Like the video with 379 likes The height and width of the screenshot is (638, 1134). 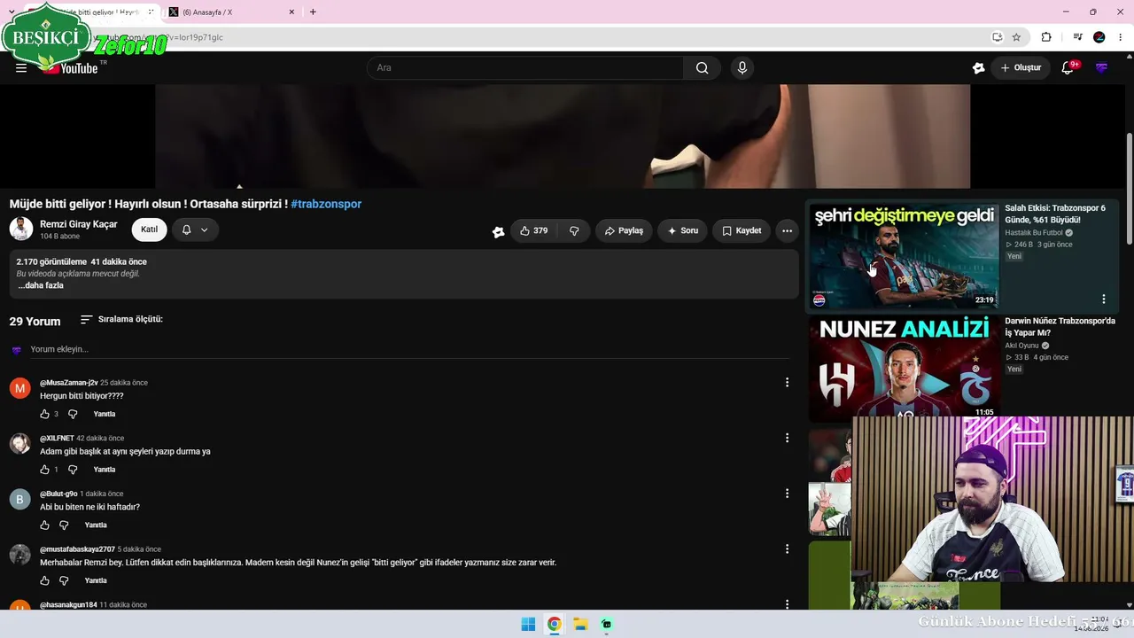pyautogui.click(x=533, y=231)
